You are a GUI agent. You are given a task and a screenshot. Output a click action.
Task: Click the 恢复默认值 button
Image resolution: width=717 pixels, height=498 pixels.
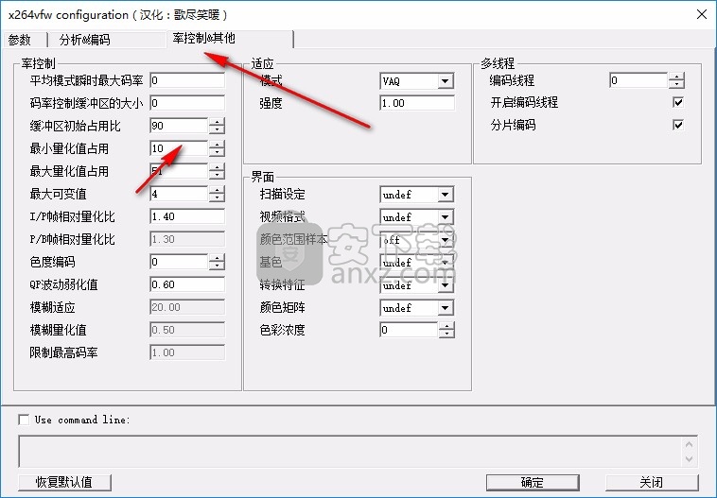coord(64,482)
